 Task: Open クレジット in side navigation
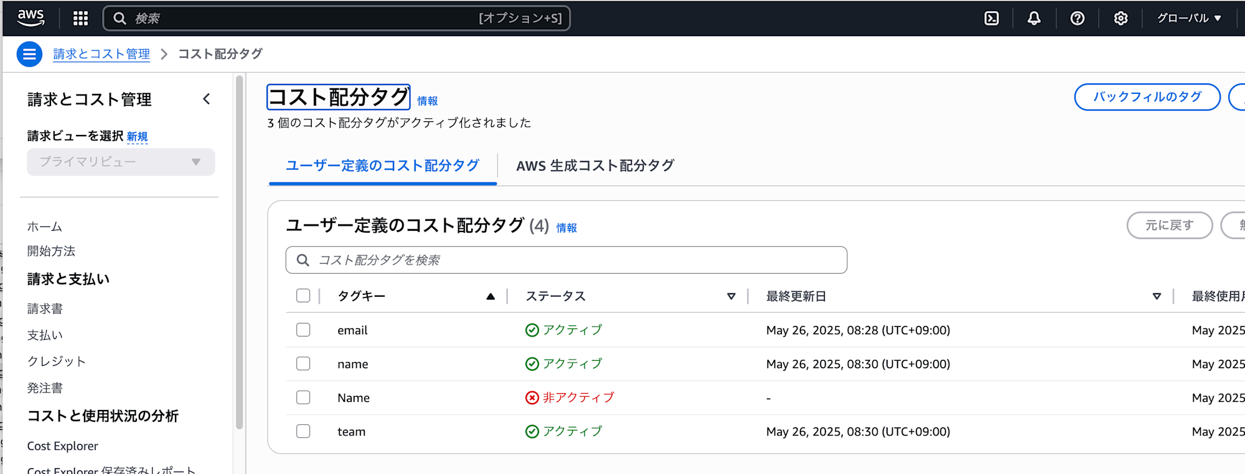(57, 361)
